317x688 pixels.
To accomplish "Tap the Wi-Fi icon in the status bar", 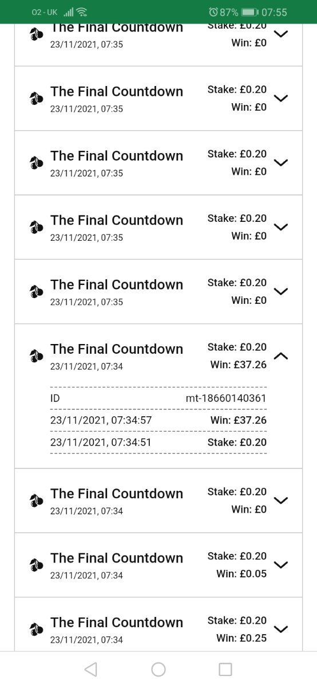I will [x=82, y=12].
